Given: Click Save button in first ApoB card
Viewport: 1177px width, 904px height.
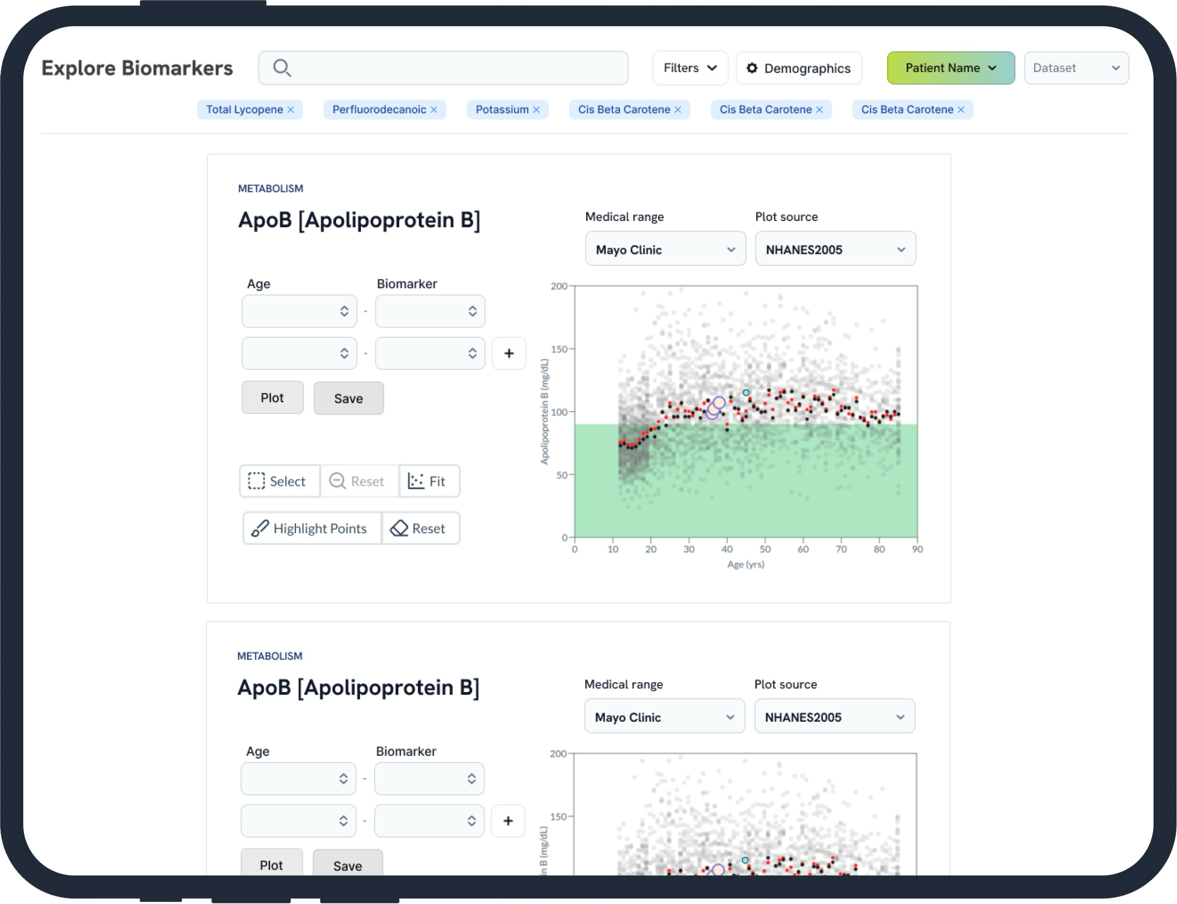Looking at the screenshot, I should pyautogui.click(x=349, y=399).
